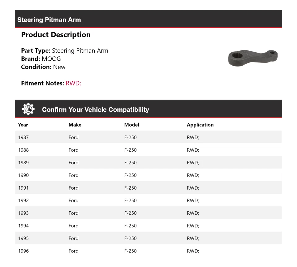Click the MOOG brand name text
Image resolution: width=297 pixels, height=267 pixels.
coord(51,59)
